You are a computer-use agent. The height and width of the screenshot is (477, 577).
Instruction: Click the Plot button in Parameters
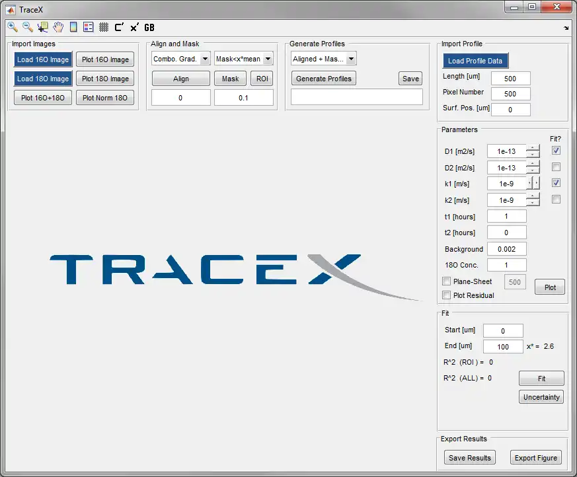[550, 287]
